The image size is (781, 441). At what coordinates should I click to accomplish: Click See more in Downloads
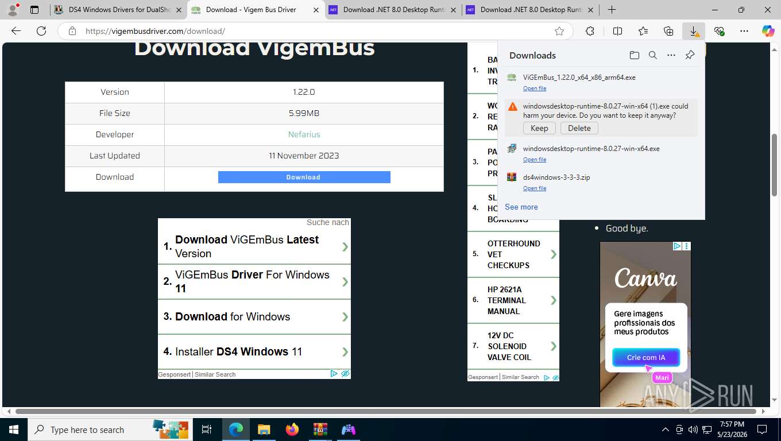[521, 207]
